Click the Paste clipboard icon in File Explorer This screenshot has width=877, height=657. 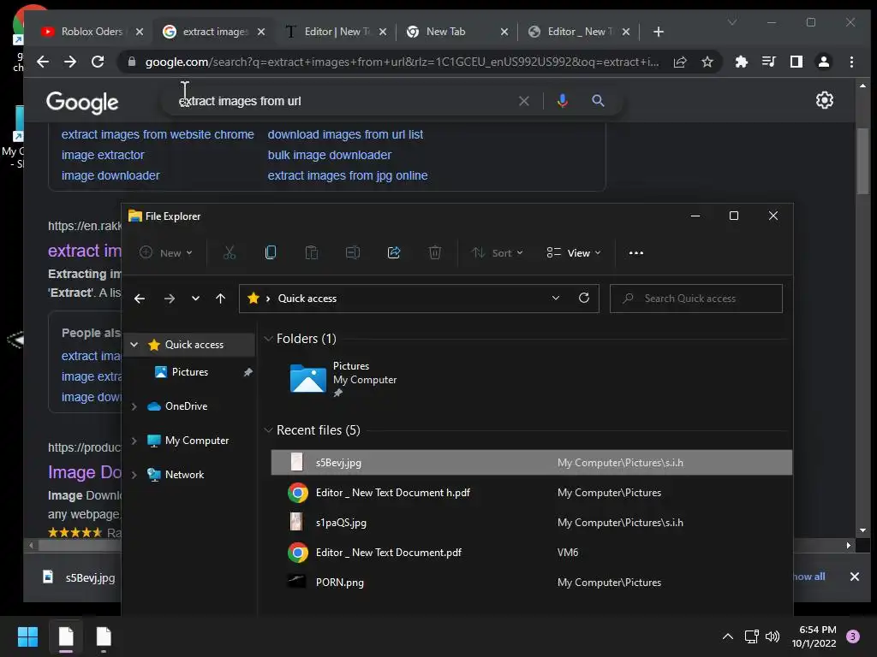312,252
